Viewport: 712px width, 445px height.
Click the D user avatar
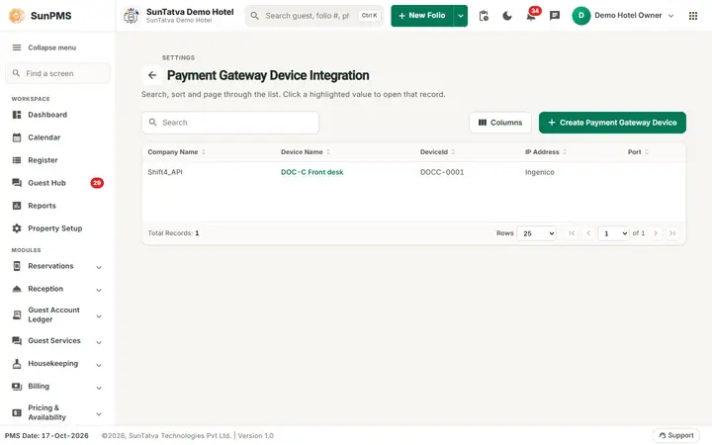pos(581,16)
